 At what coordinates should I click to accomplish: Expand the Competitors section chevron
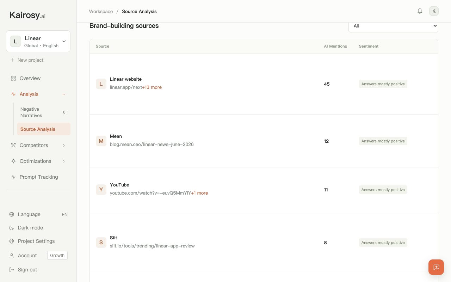click(64, 145)
